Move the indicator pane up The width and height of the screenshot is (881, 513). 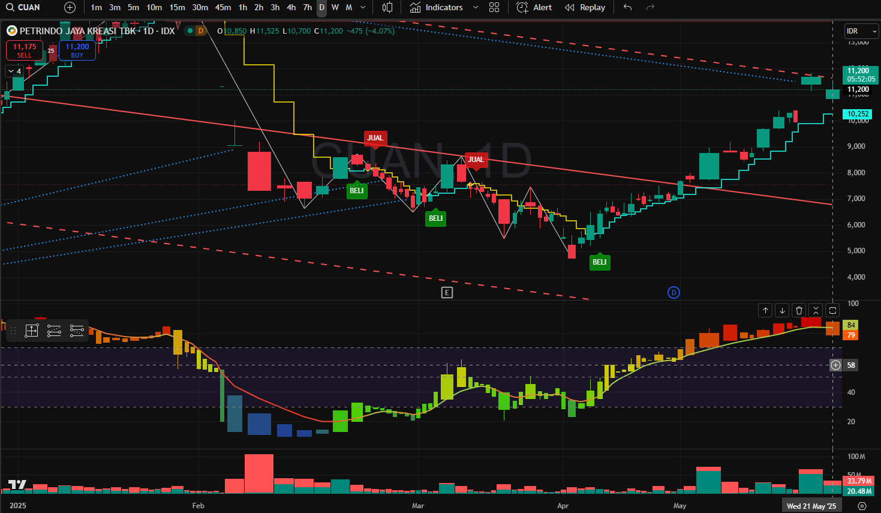[765, 310]
